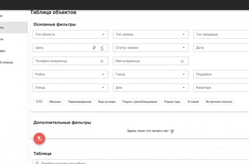Open the Подрайон field

click(221, 74)
